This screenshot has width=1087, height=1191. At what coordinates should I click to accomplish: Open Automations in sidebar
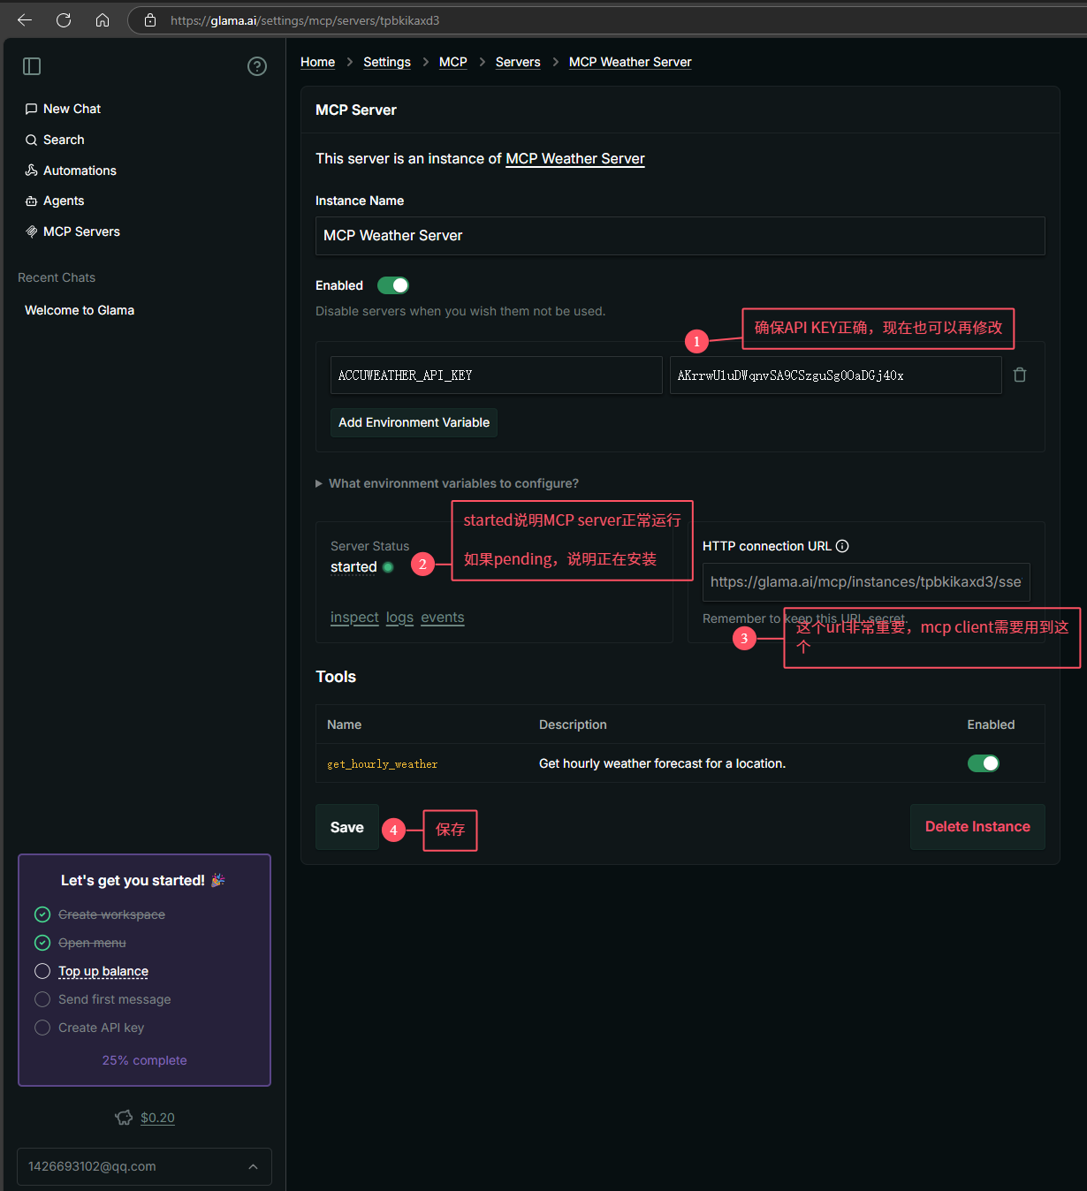click(x=71, y=171)
